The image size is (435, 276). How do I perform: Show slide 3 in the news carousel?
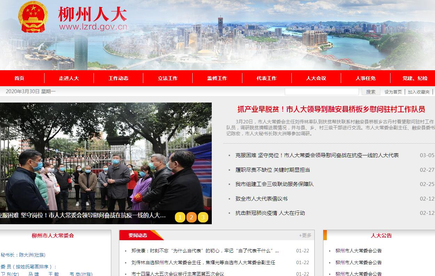coord(203,218)
